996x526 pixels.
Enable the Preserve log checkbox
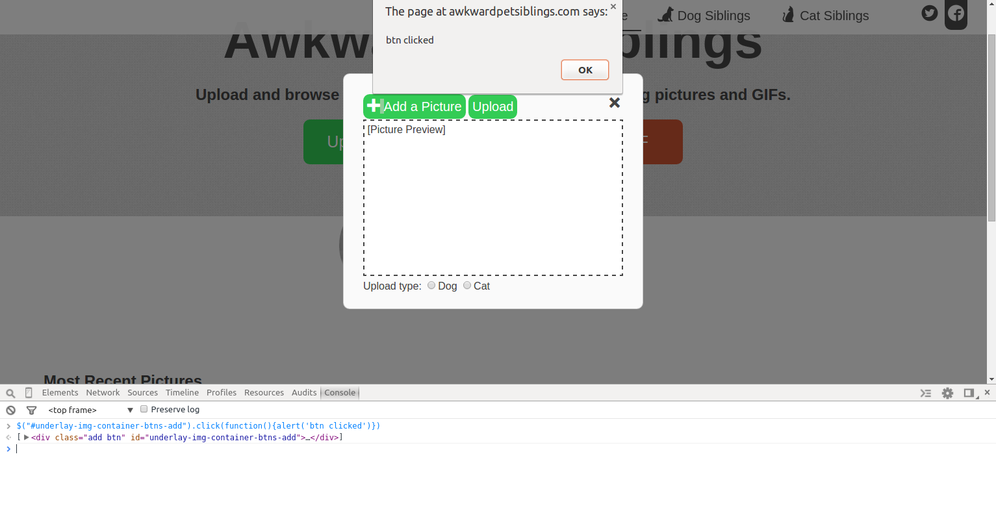(144, 408)
